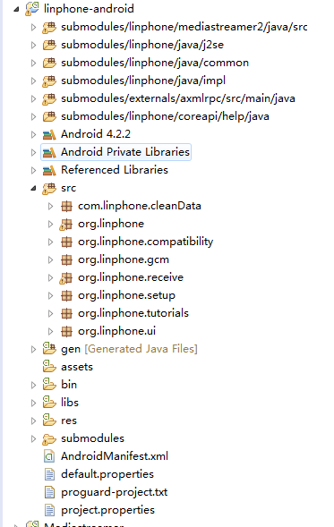
Task: Click the coreapi/help/java folder icon
Action: tap(49, 116)
